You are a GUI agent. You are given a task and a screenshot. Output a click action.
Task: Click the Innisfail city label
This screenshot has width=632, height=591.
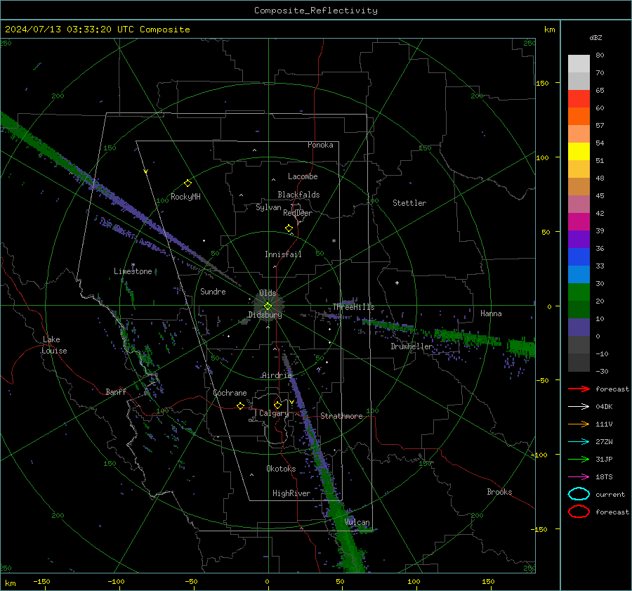click(283, 254)
